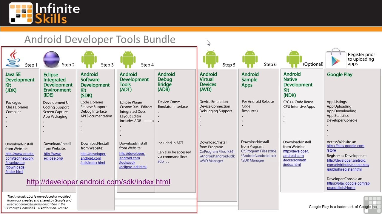Open the www.eclipse.org link

[x=53, y=156]
